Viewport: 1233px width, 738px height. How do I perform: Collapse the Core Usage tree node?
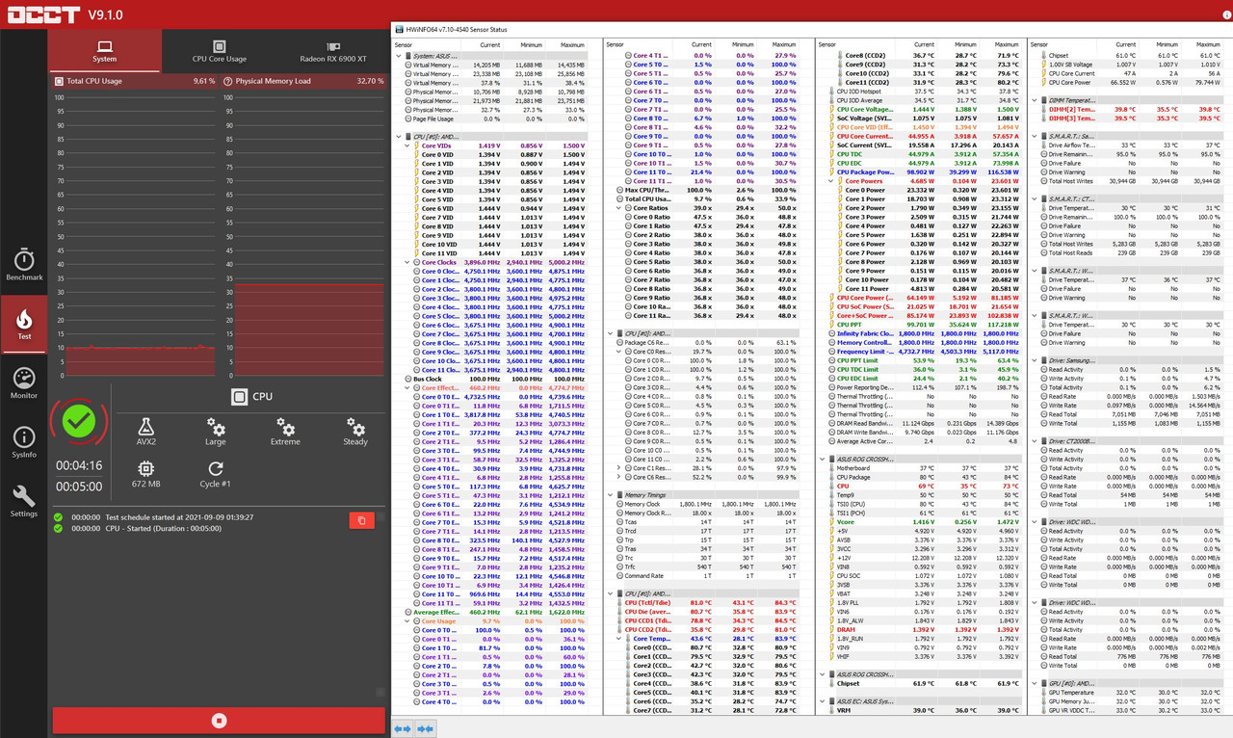[407, 620]
